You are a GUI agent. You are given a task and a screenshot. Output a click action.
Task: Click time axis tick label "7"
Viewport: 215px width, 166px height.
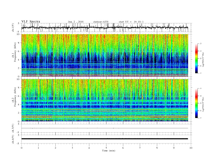pos(140,148)
